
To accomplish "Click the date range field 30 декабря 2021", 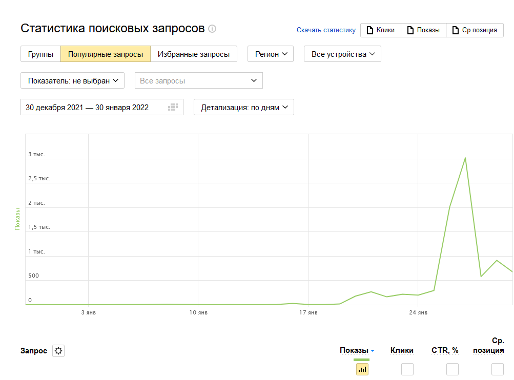I will 102,107.
